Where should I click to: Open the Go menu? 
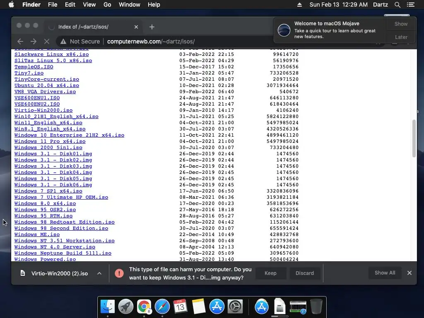tap(107, 5)
